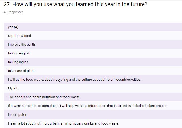Click the "Not throw food" response
This screenshot has width=182, height=128.
19,36
